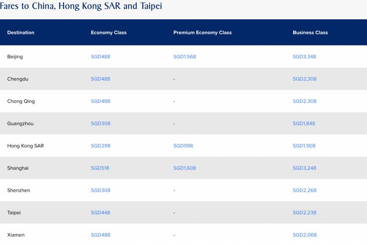Open Shenzhen Business Class fare SGD2,268
The image size is (367, 244).
tap(304, 190)
